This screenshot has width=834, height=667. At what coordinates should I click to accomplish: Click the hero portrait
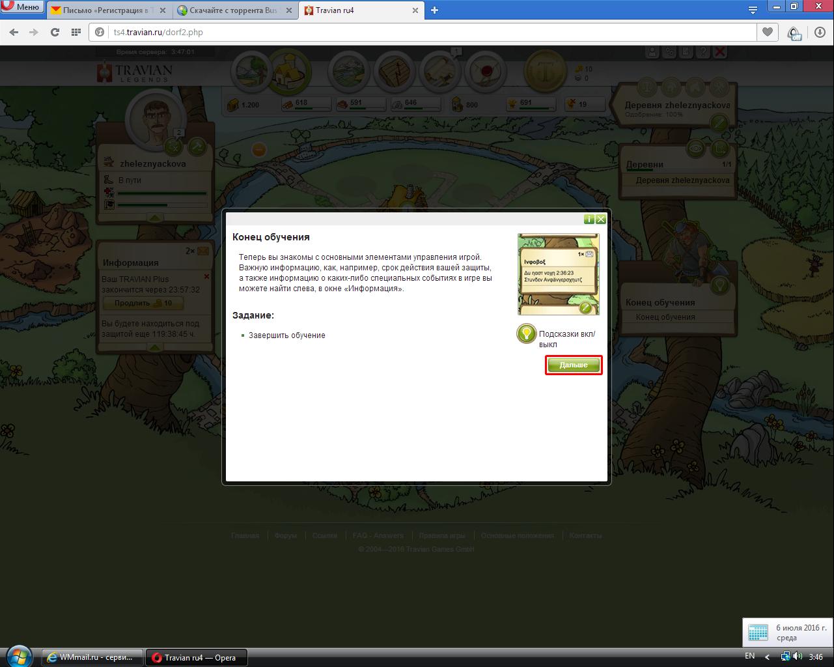pos(154,120)
